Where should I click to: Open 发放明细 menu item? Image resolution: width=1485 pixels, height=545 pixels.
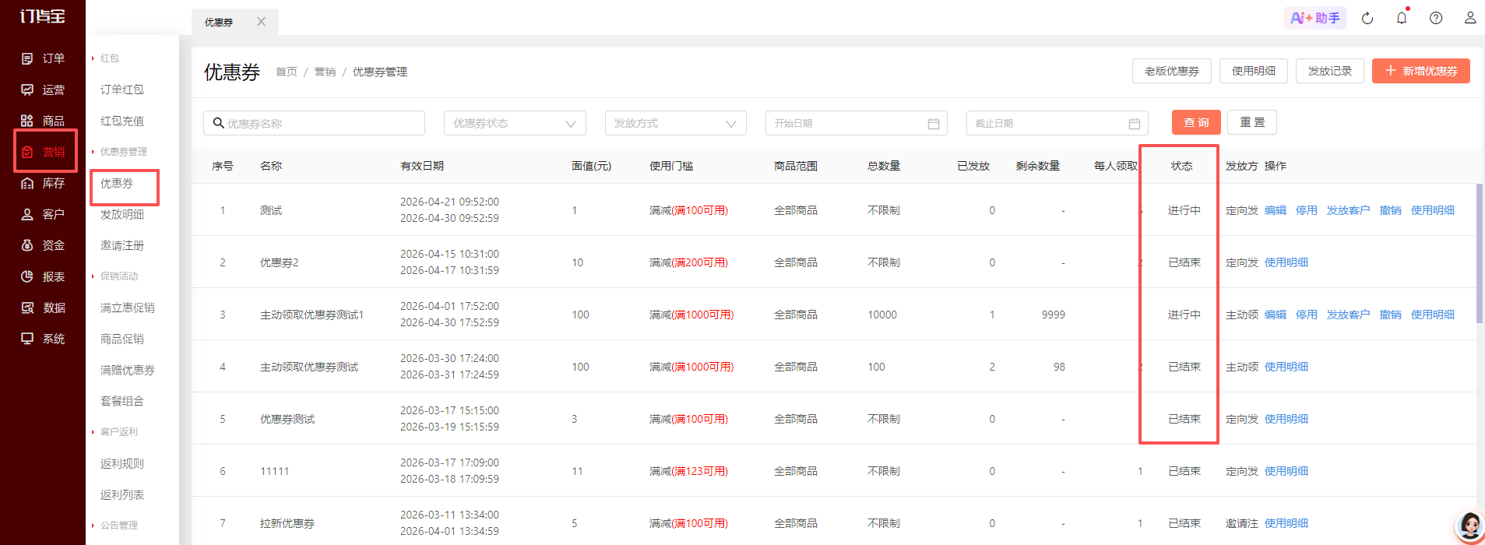click(x=122, y=214)
